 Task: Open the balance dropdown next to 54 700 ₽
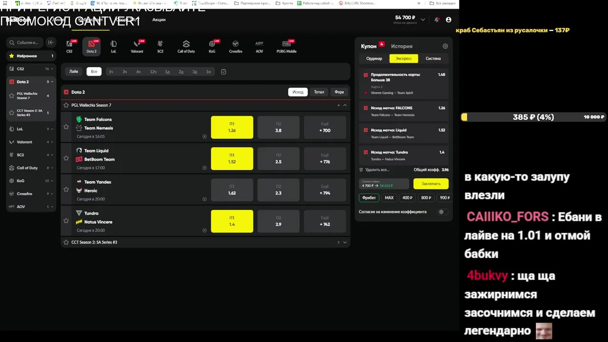click(x=423, y=19)
